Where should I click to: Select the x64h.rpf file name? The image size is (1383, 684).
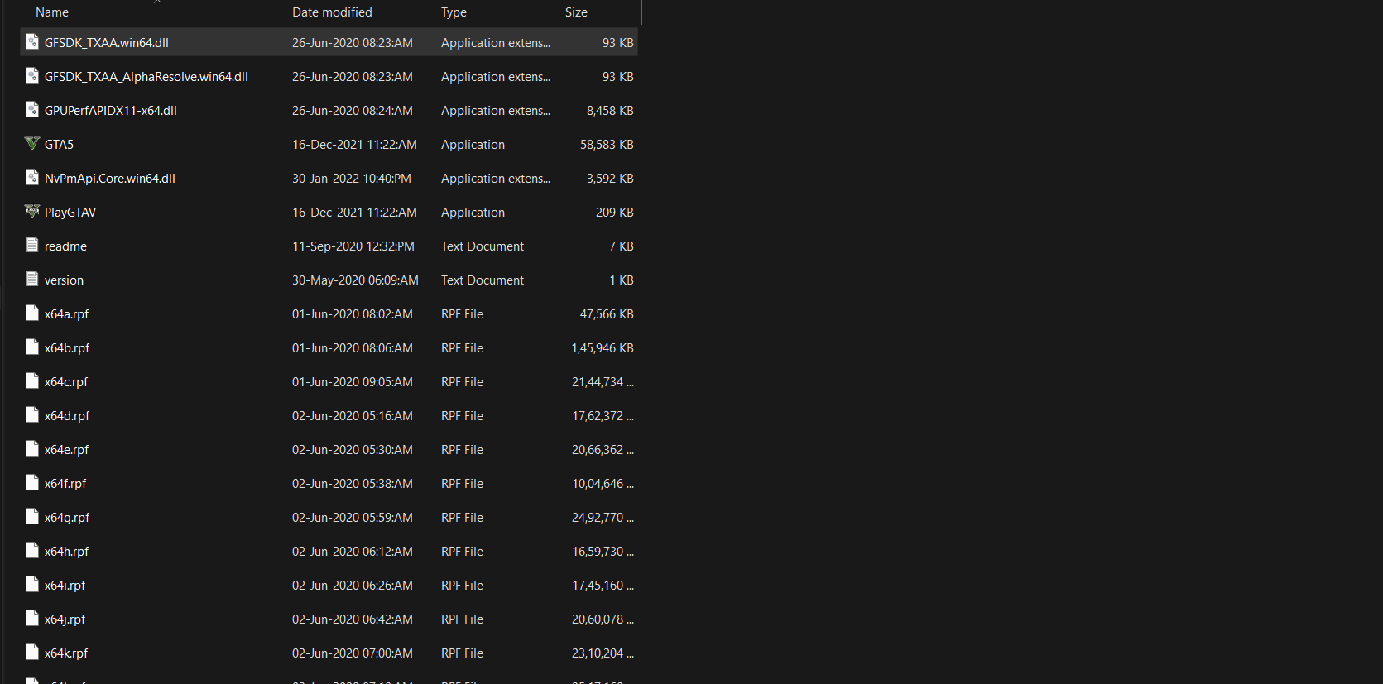point(66,552)
